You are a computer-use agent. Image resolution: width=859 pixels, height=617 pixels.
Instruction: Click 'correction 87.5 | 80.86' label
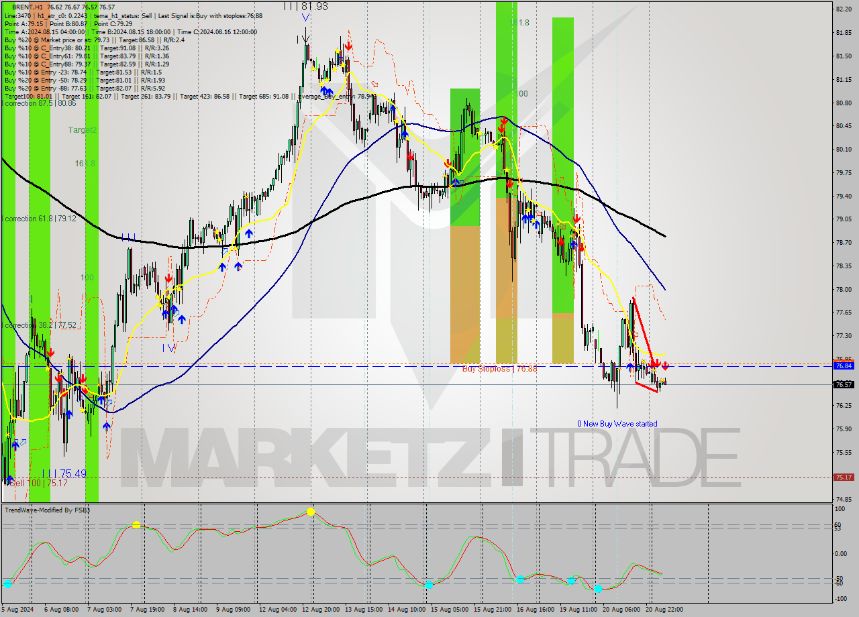pos(40,104)
